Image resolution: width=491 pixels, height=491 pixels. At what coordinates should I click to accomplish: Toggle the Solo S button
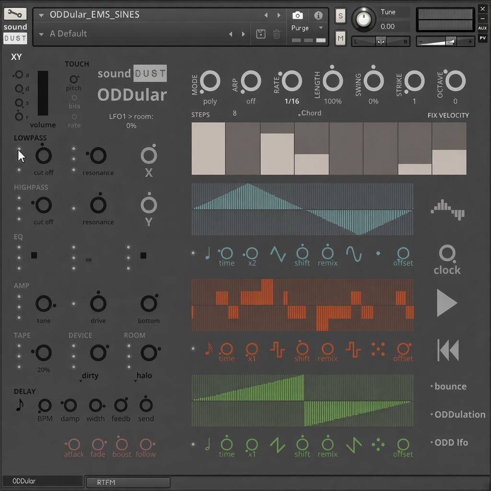(x=340, y=16)
